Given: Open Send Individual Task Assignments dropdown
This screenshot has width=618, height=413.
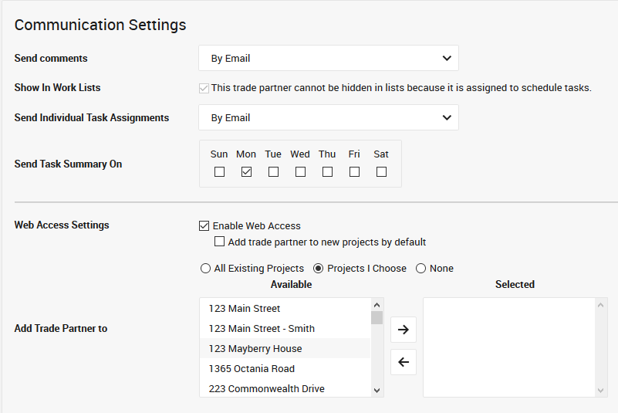Looking at the screenshot, I should (329, 117).
